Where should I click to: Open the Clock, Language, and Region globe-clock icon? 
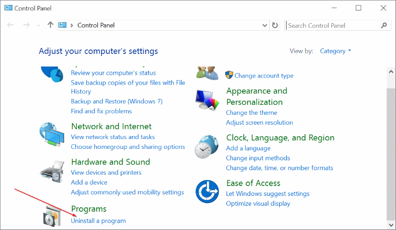point(207,147)
